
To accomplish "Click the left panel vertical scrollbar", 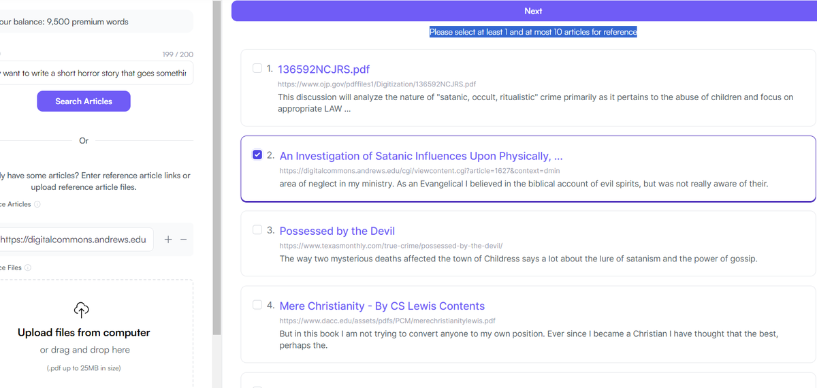I will (x=217, y=167).
